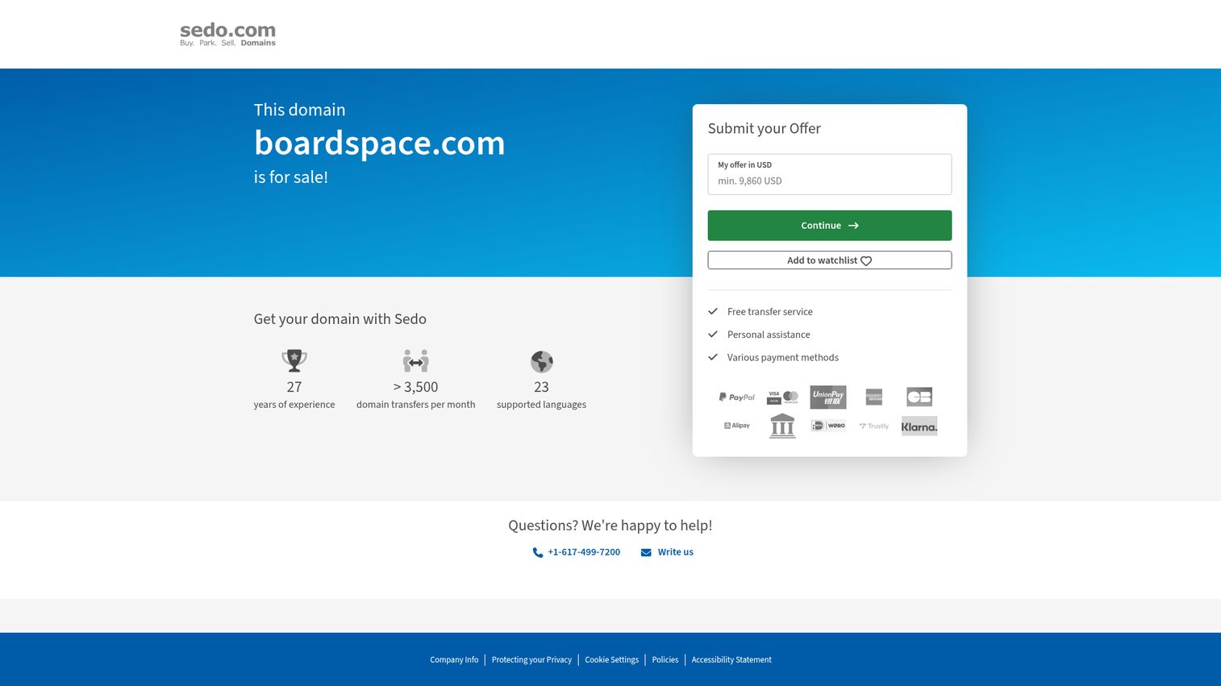The width and height of the screenshot is (1221, 686).
Task: Click 'Questions? We're happy to help!' heading
Action: pos(610,526)
